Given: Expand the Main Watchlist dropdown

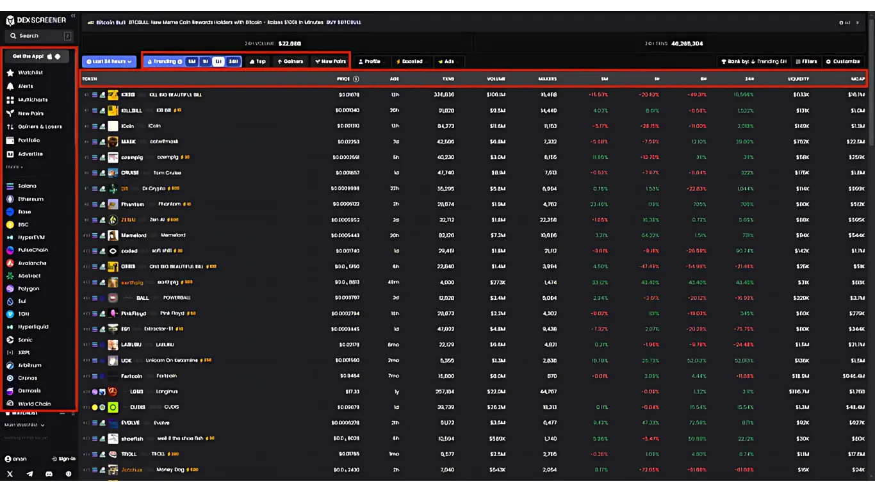Looking at the screenshot, I should [25, 425].
